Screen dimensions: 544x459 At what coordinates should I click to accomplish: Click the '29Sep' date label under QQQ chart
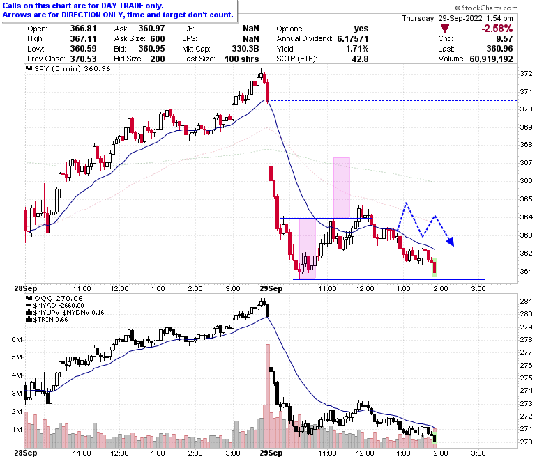click(x=271, y=453)
